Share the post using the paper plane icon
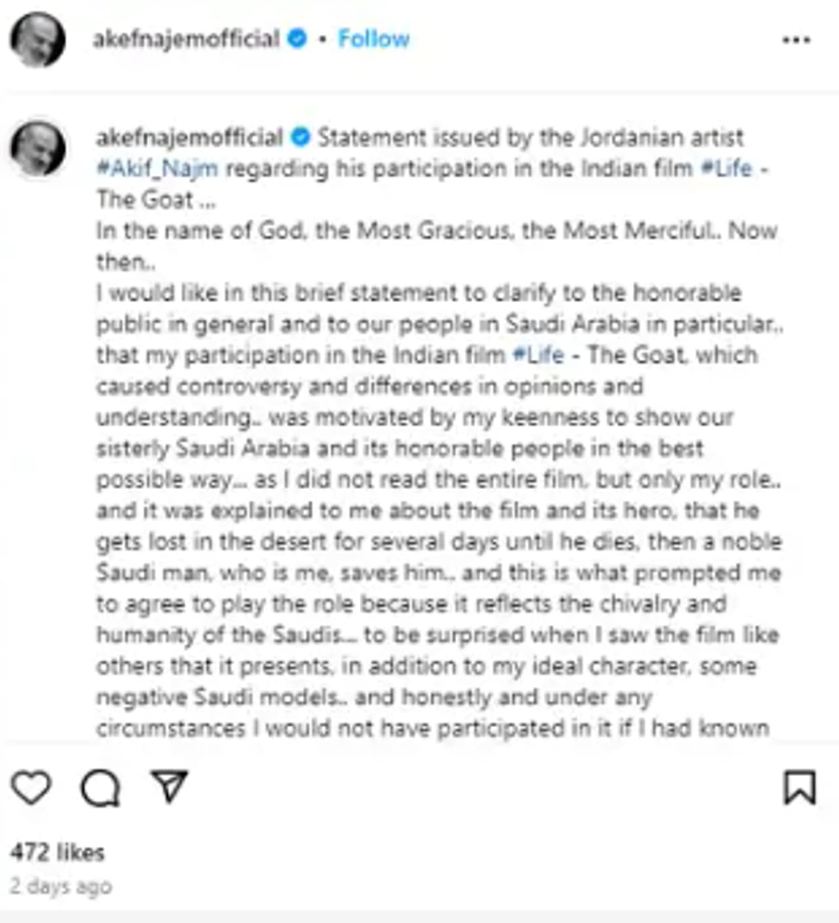This screenshot has height=923, width=839. click(170, 786)
